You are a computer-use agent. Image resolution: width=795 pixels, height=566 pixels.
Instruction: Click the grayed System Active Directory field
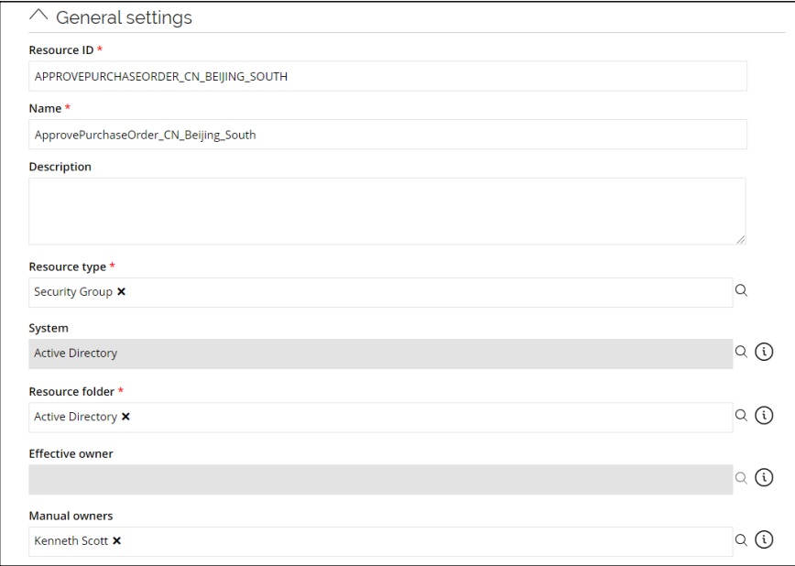tap(380, 354)
